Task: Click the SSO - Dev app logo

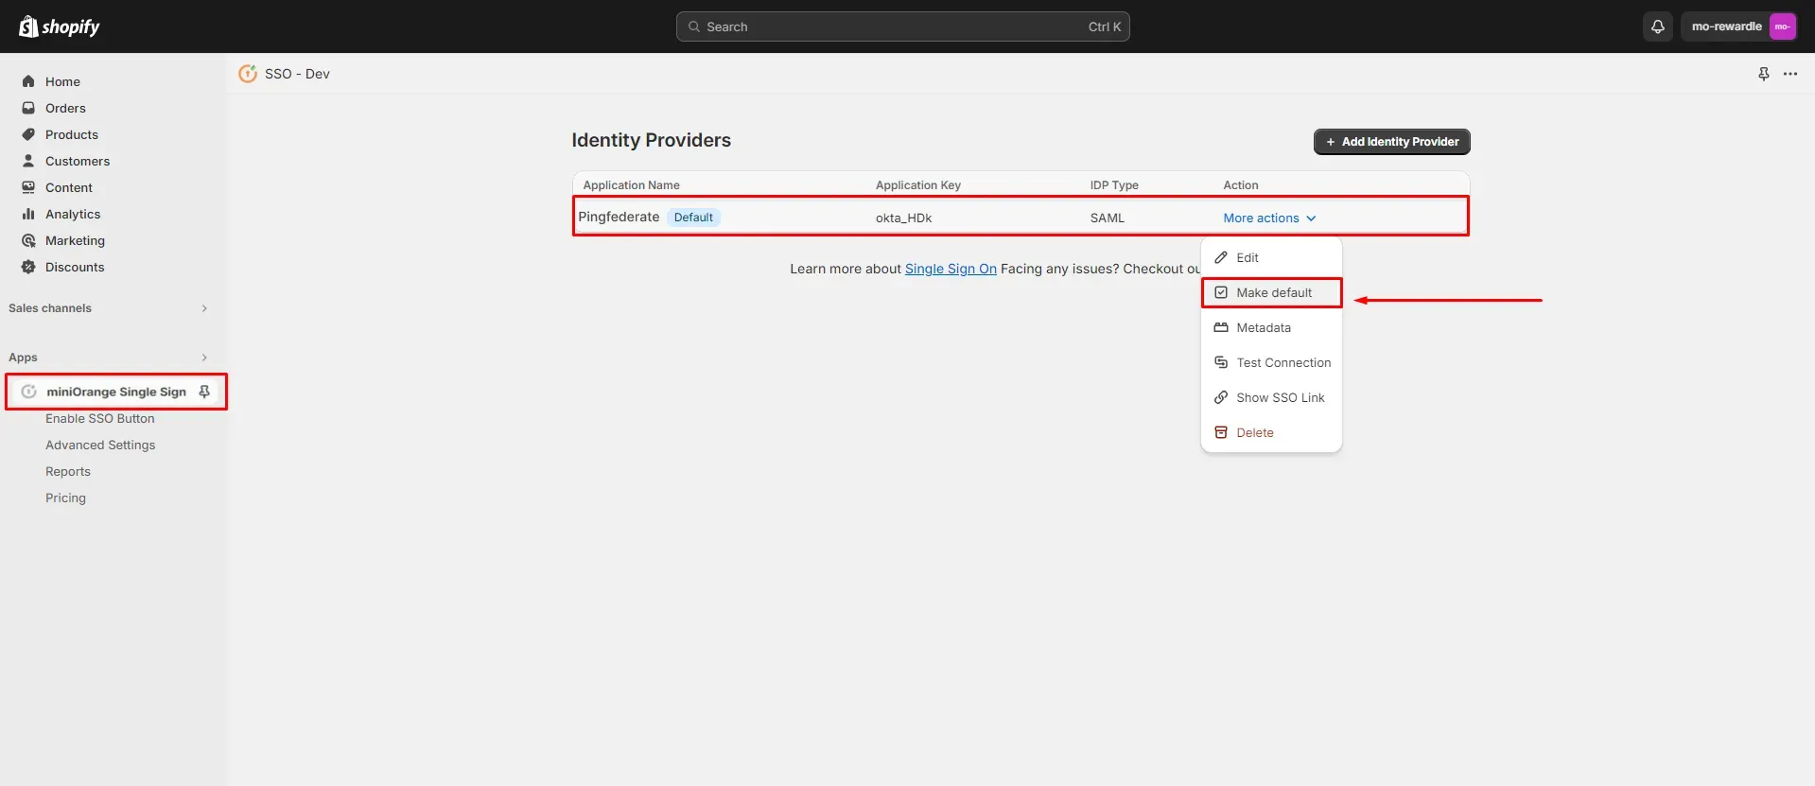Action: [x=248, y=74]
